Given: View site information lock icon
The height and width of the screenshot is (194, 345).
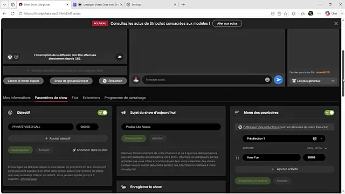Looking at the screenshot, I should click(x=20, y=13).
